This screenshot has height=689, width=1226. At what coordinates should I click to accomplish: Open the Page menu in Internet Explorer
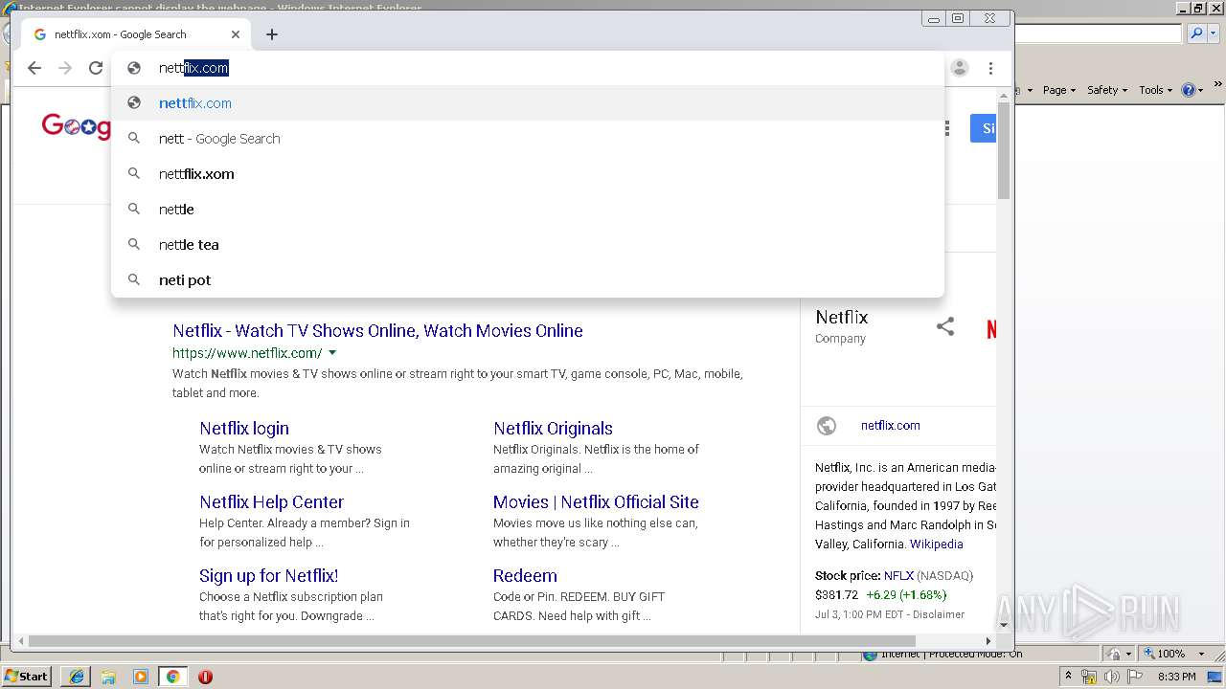click(x=1058, y=90)
